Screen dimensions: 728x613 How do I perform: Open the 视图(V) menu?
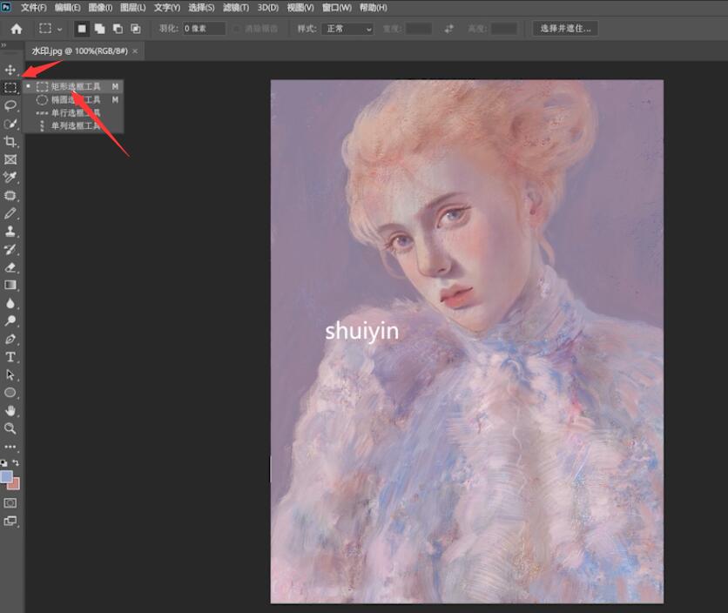(300, 8)
